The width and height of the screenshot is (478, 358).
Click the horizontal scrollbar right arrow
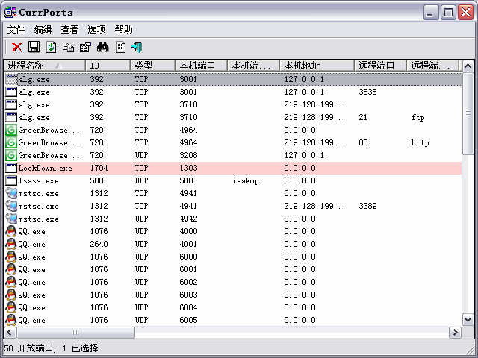coord(455,333)
